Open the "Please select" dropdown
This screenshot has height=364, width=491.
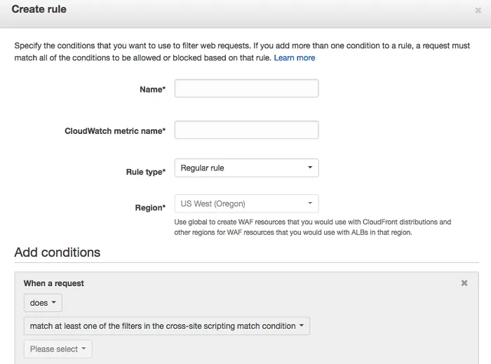[58, 349]
